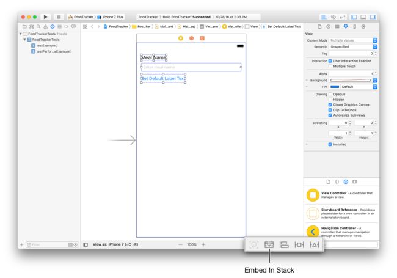Toggle the document outline button
The image size is (397, 278).
(86, 244)
